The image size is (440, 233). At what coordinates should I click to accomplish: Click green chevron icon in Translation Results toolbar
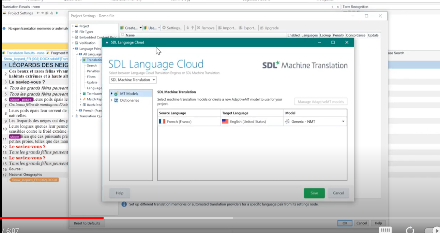(x=57, y=13)
